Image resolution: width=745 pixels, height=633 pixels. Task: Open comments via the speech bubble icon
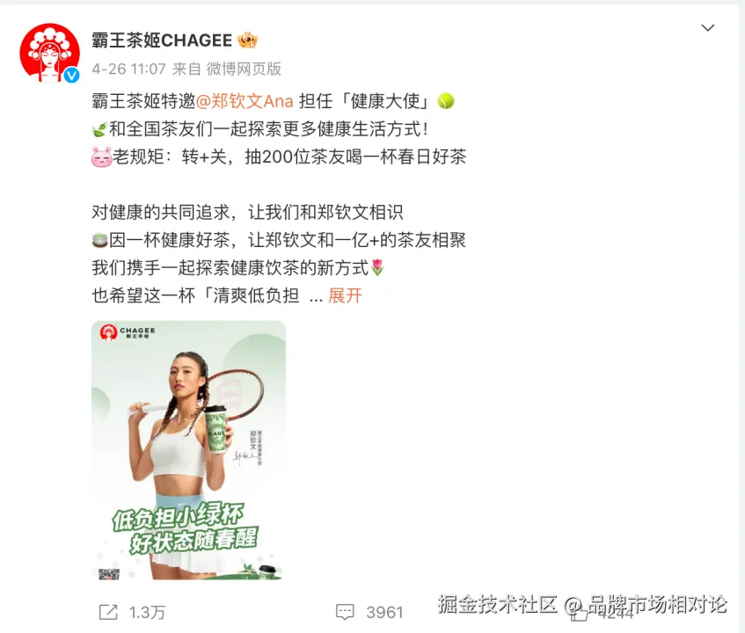click(345, 612)
